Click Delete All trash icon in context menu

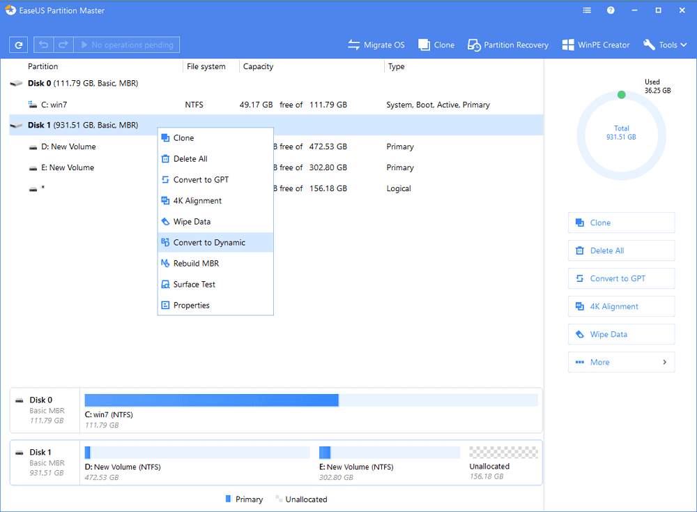click(x=165, y=159)
